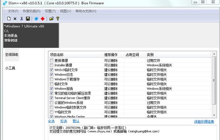220x140 pixels.
Task: Click Windows系统相关 in Windows报告 row
Action: coord(159,89)
